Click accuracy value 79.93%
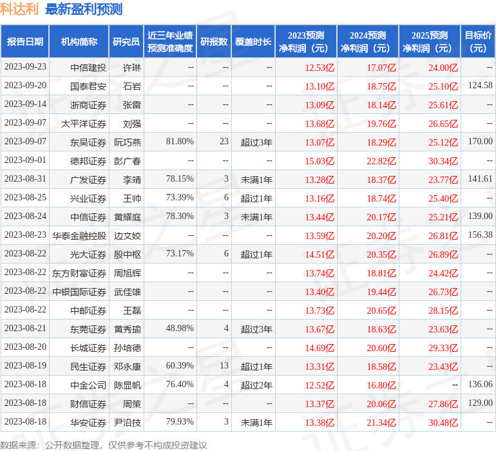 tap(180, 421)
